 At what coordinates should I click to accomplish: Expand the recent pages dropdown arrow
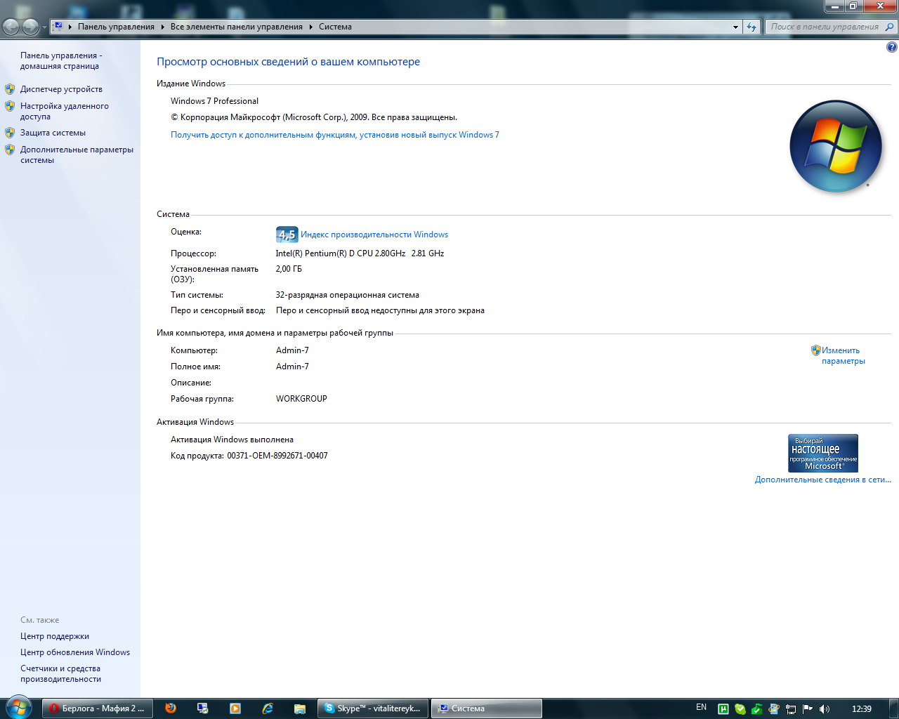[x=44, y=27]
